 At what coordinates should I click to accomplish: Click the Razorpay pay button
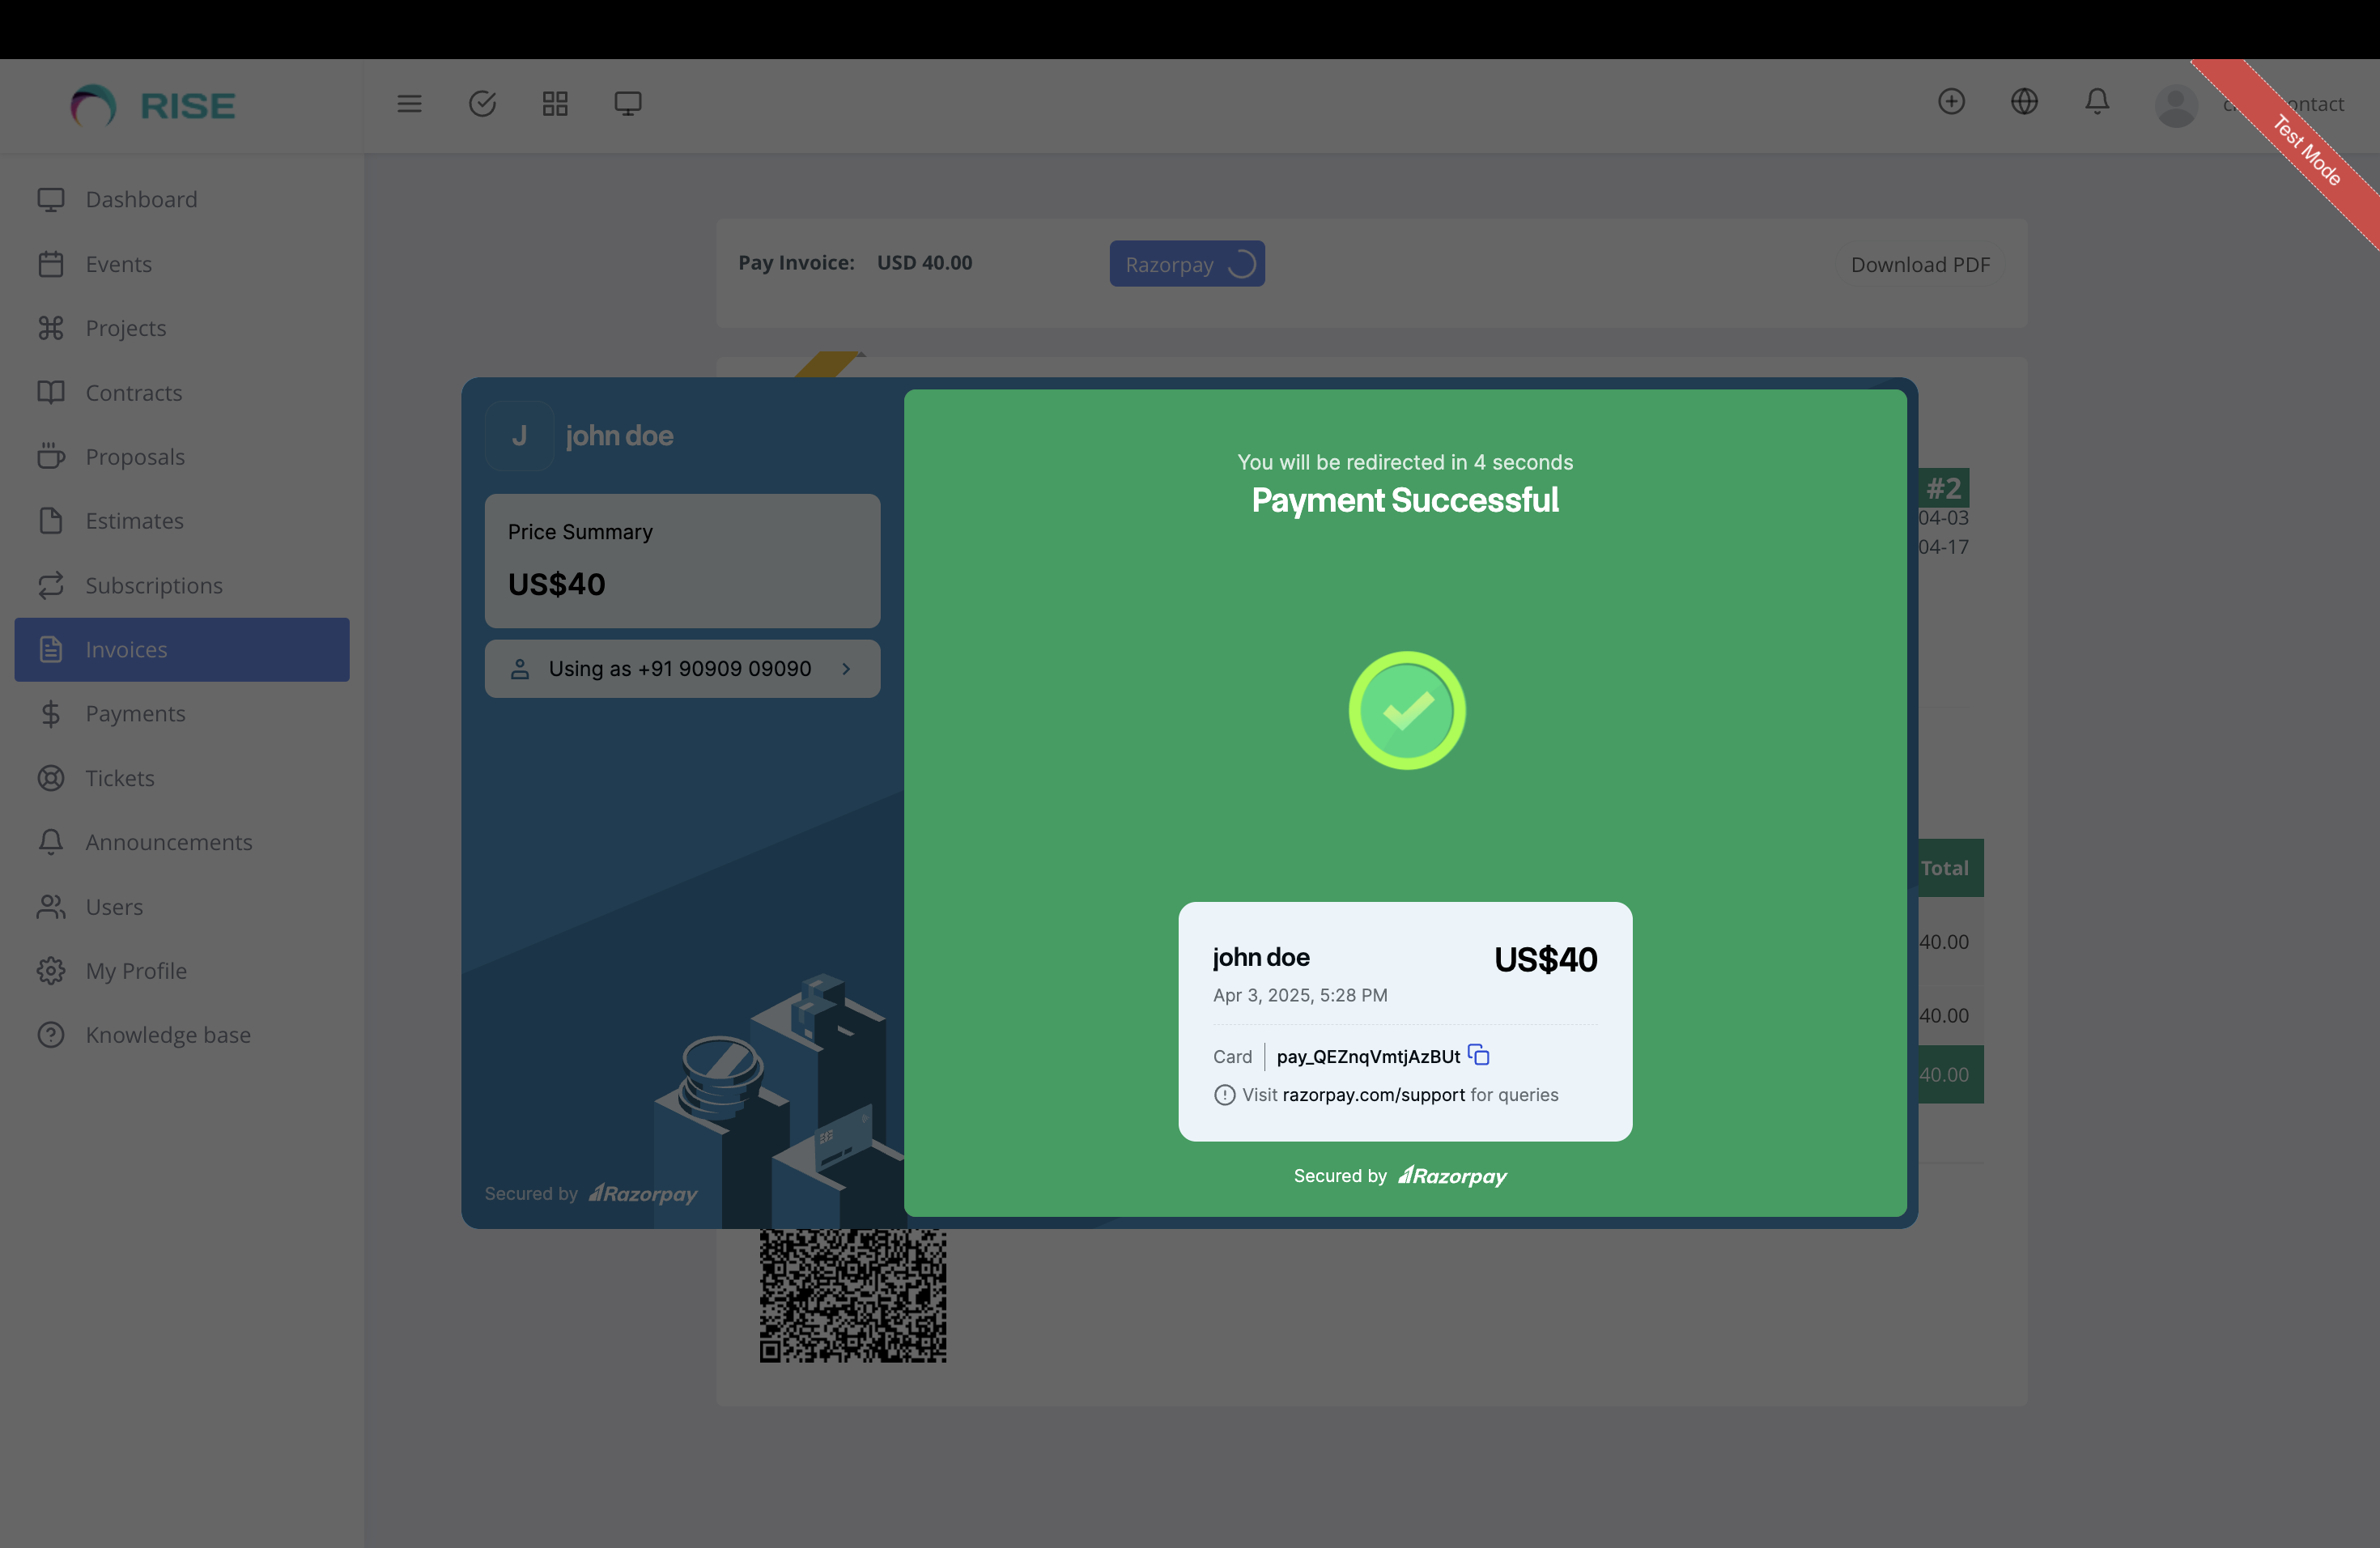1187,264
